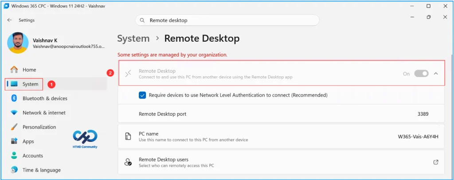Click the back arrow in Settings
The height and width of the screenshot is (180, 454).
click(10, 20)
